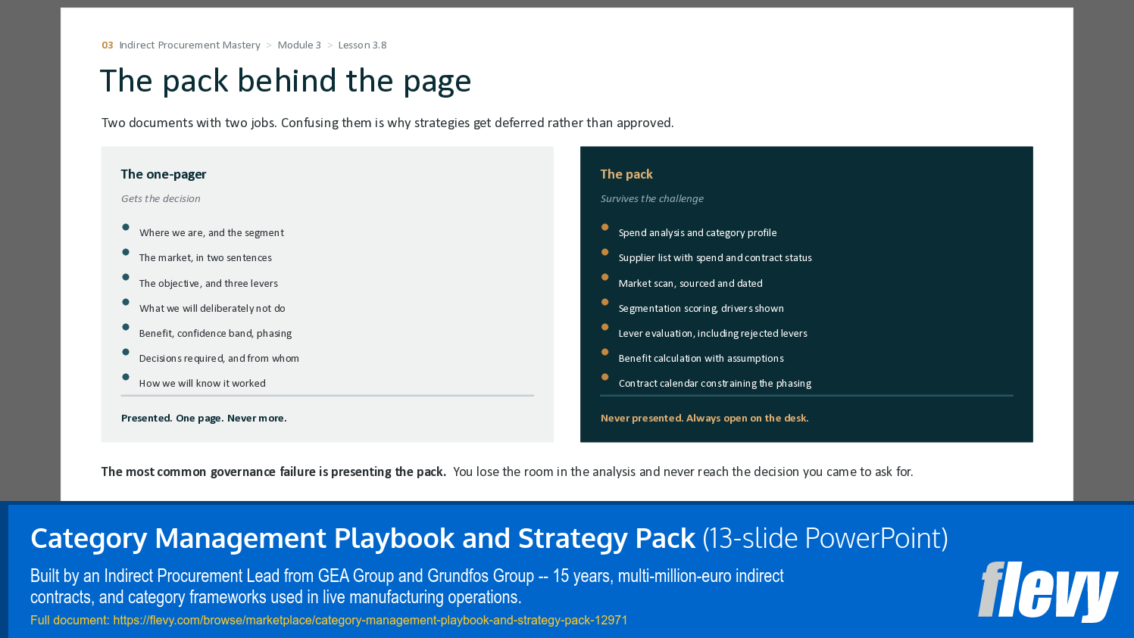This screenshot has width=1134, height=638.
Task: Click 'Gets the decision' subtitle
Action: point(161,199)
